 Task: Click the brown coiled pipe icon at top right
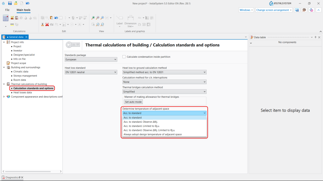(304, 10)
